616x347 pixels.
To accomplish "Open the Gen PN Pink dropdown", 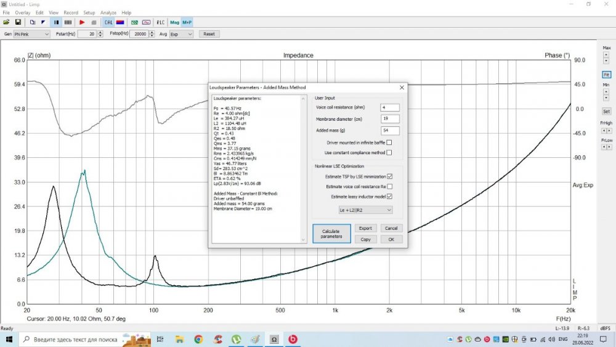I will (x=31, y=34).
